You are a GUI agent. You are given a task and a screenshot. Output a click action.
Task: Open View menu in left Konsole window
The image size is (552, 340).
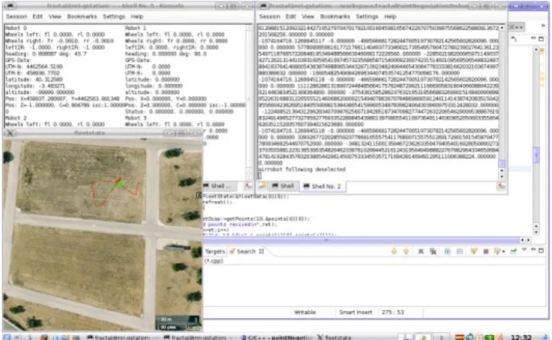(55, 17)
